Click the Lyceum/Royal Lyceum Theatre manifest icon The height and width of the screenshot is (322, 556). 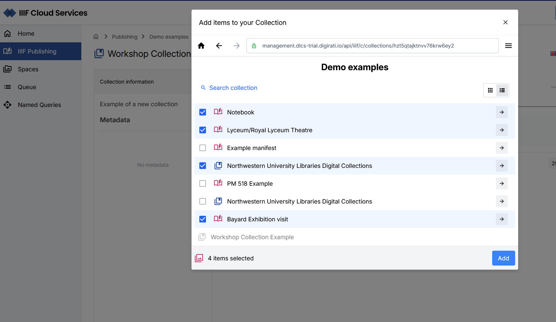coord(218,130)
